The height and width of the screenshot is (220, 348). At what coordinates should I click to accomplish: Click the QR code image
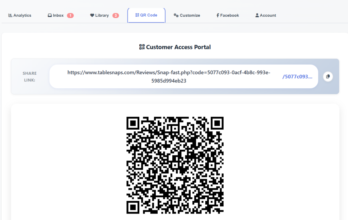pyautogui.click(x=175, y=165)
